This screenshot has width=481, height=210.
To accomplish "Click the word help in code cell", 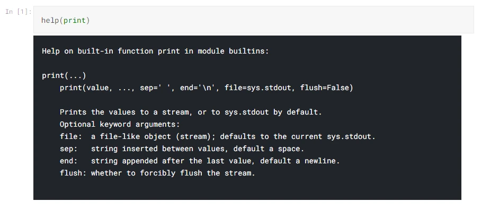I will tap(50, 21).
